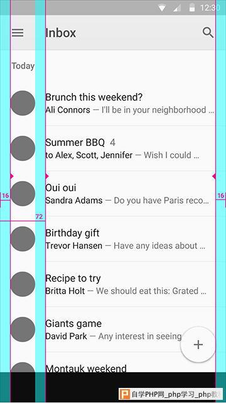Image resolution: width=226 pixels, height=403 pixels.
Task: Select Britta Holt's avatar circle
Action: point(23,284)
